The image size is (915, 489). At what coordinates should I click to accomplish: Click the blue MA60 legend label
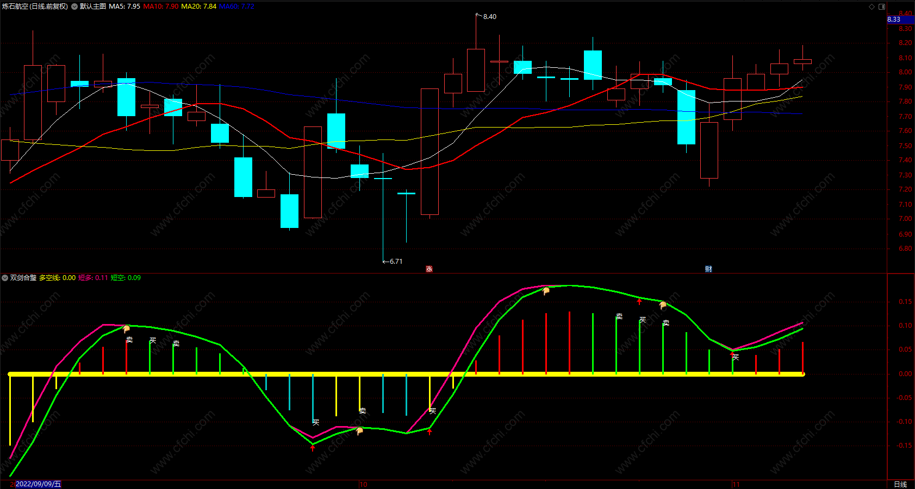(237, 7)
